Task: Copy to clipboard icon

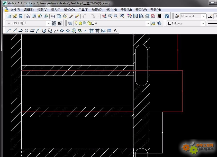Action: [x=59, y=16]
